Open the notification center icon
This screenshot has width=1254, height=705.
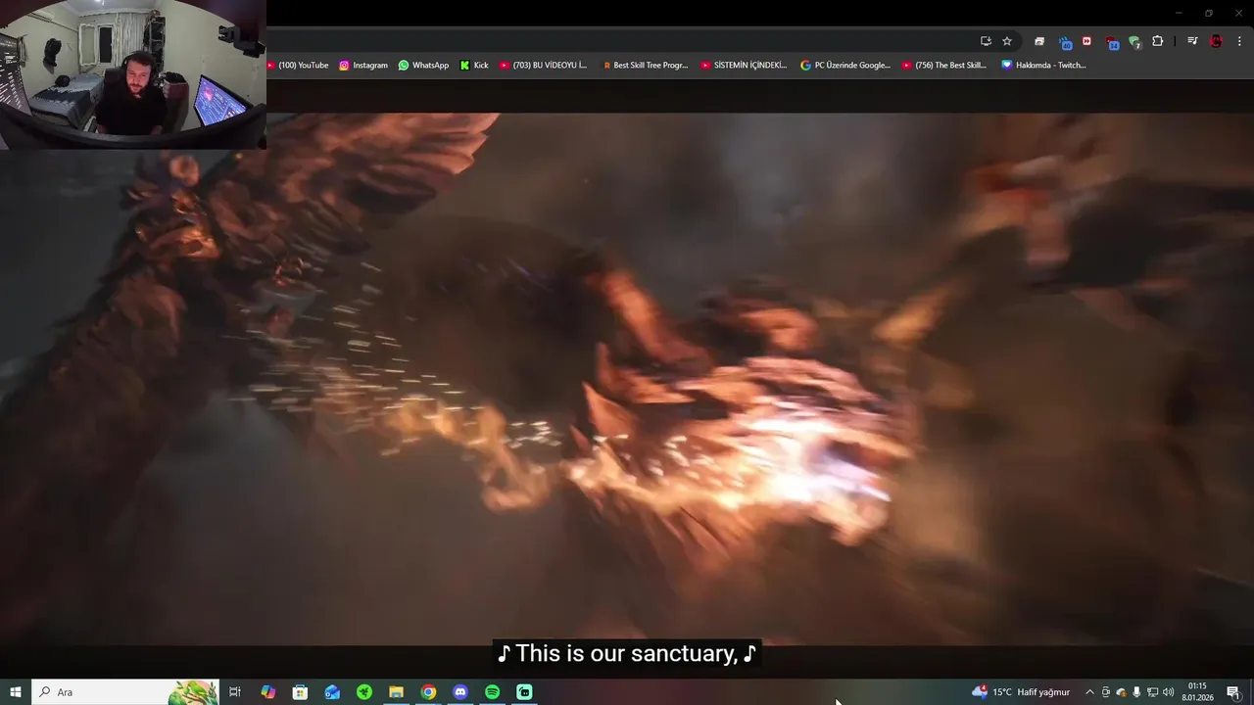[1232, 692]
